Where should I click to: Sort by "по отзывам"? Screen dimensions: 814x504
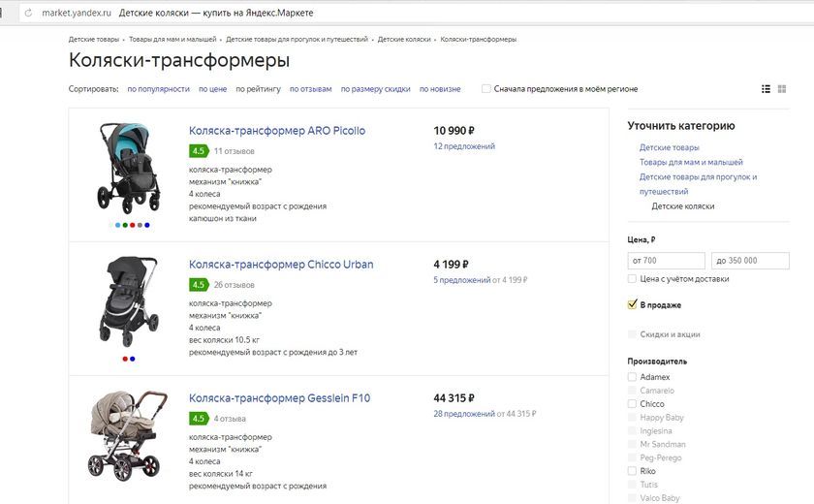tap(310, 89)
